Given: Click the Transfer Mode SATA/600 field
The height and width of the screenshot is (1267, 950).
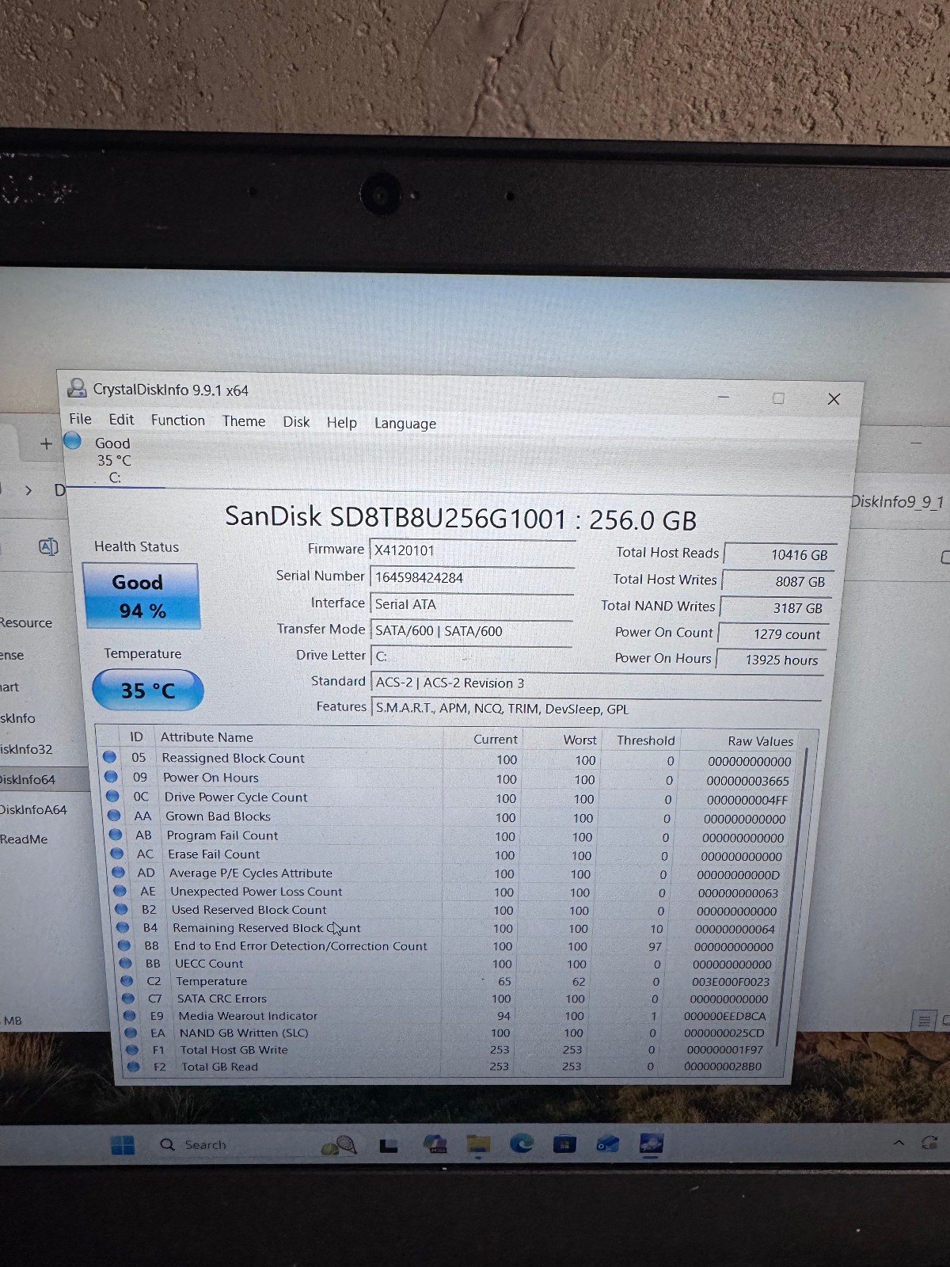Looking at the screenshot, I should point(472,631).
